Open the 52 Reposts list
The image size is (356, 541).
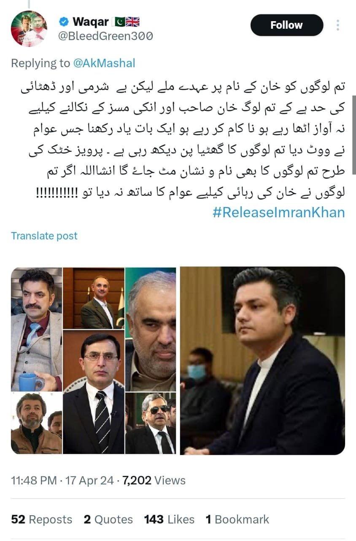tap(42, 519)
